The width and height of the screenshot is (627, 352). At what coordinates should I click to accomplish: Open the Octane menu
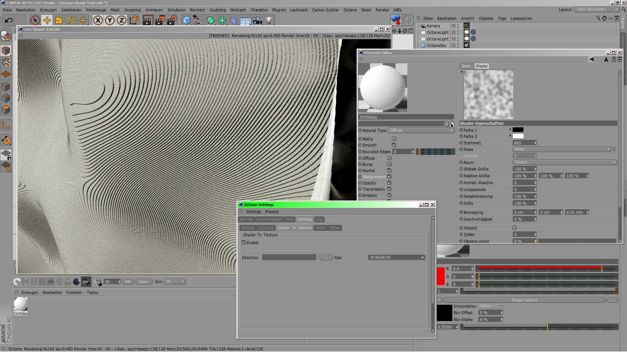350,10
